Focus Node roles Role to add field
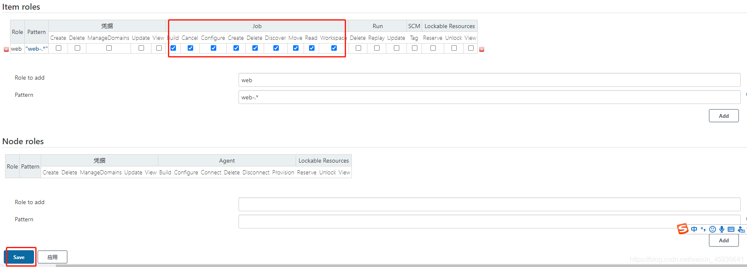 [x=490, y=205]
